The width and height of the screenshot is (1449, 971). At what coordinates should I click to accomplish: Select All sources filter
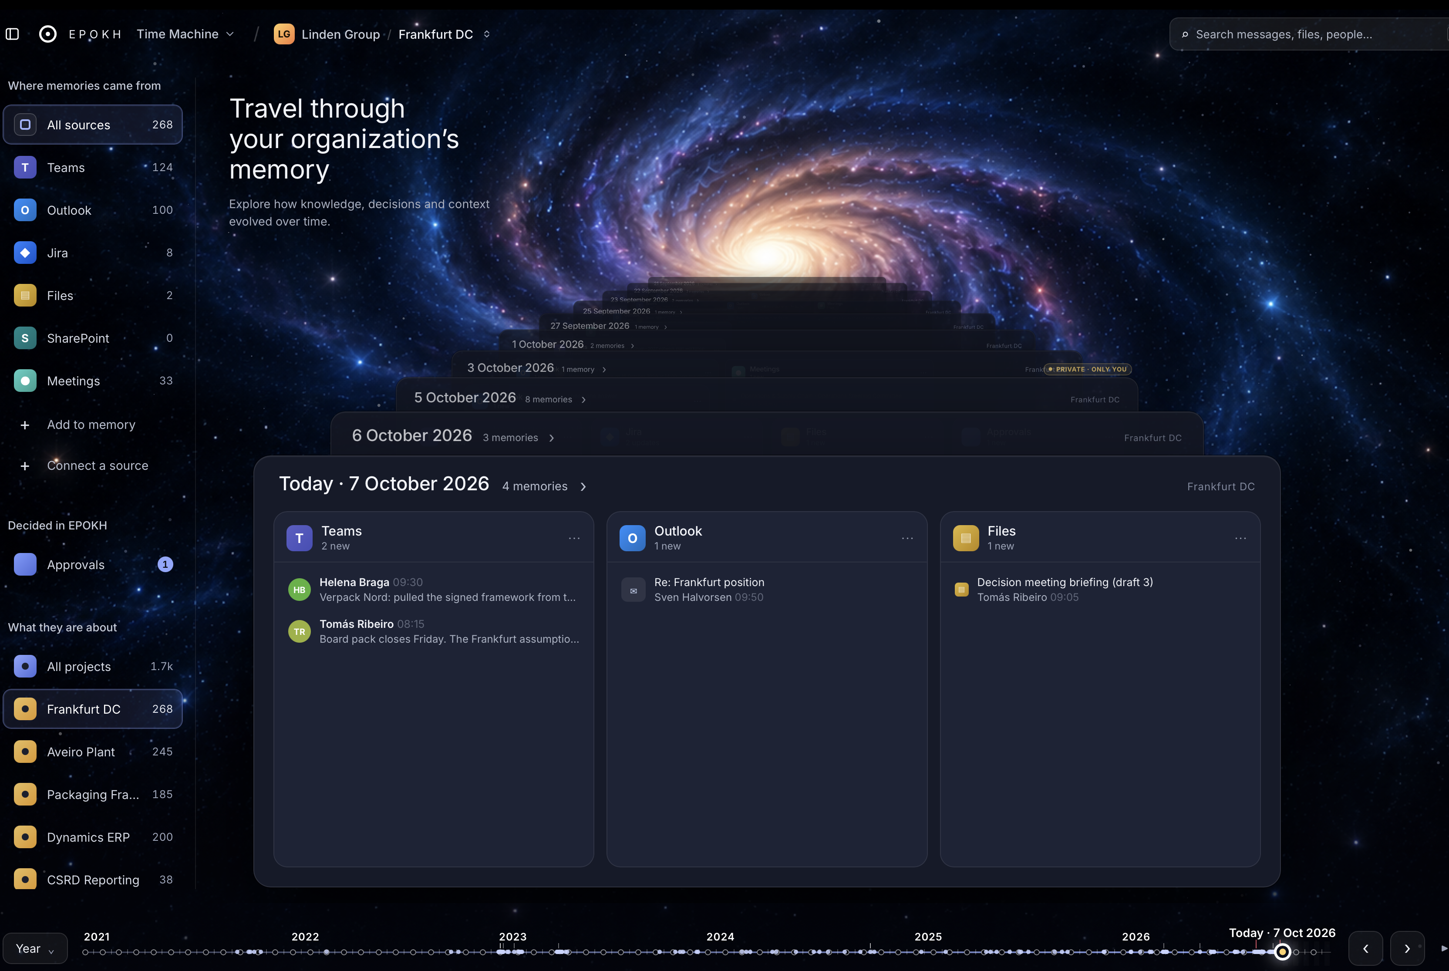[93, 125]
